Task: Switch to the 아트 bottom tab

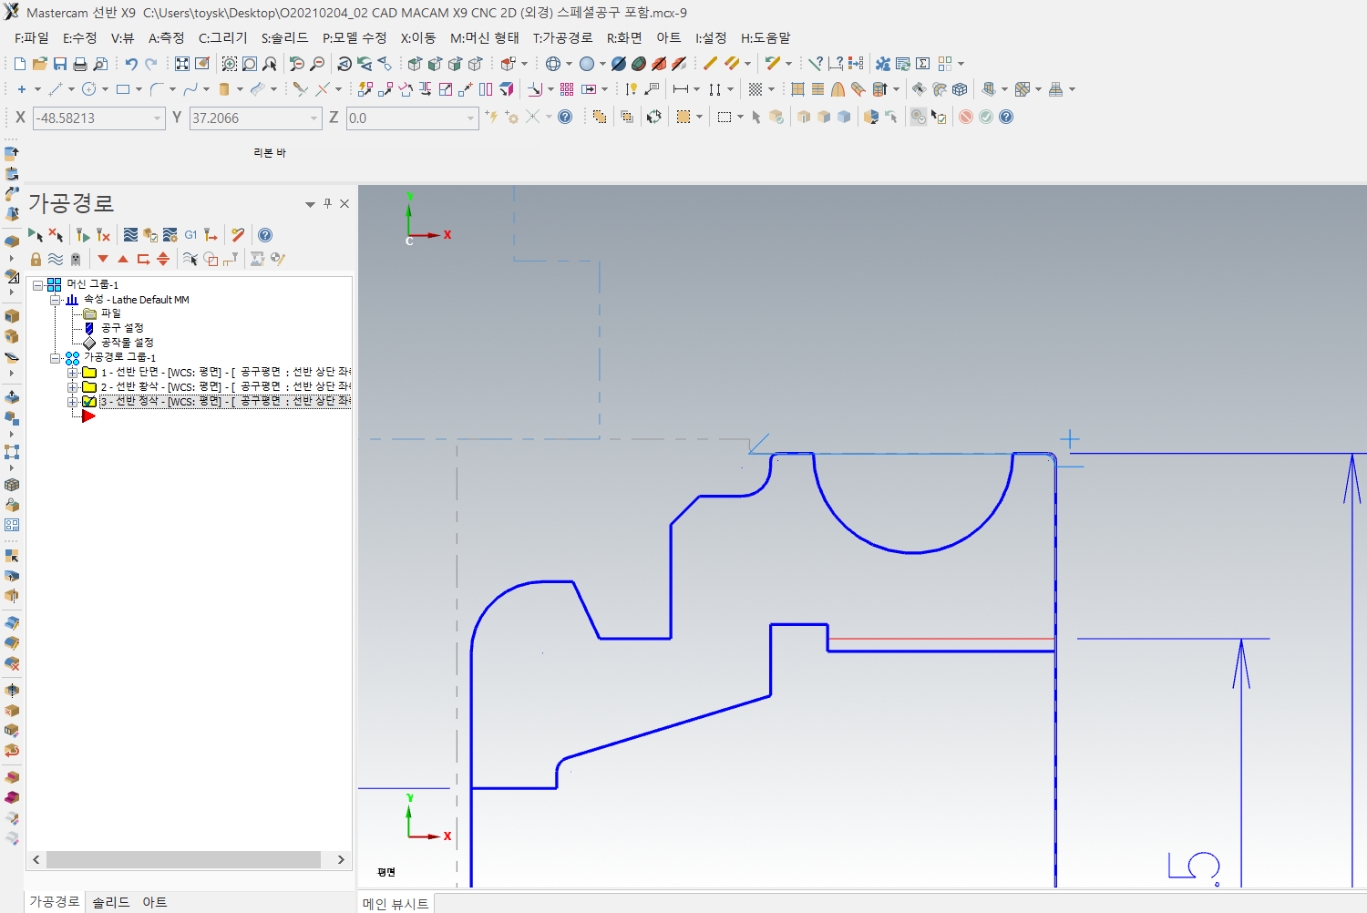Action: click(x=155, y=902)
